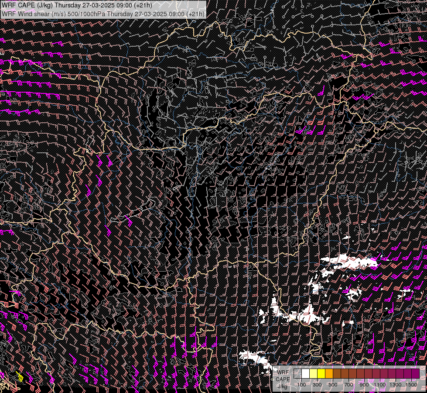The image size is (427, 393).
Task: Select the transparent first legend swatch
Action: click(297, 374)
